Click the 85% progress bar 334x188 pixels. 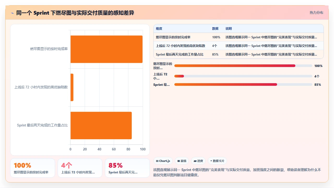243,84
